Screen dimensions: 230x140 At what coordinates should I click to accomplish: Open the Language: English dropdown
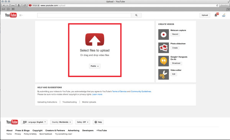click(x=34, y=122)
